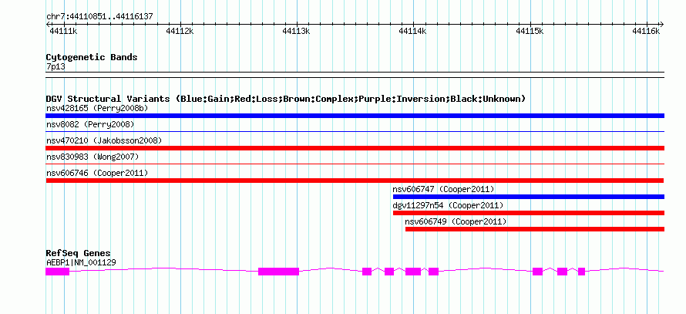The image size is (686, 314).
Task: Click the 44114k ruler label
Action: coord(412,31)
